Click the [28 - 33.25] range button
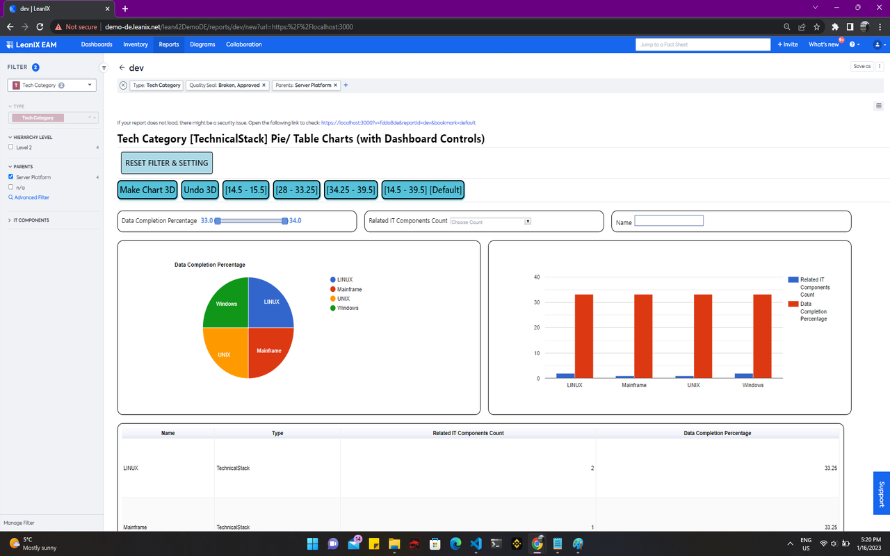The width and height of the screenshot is (890, 556). click(297, 190)
